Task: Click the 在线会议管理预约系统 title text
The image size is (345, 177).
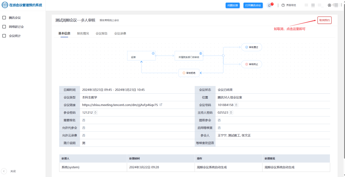Action: click(26, 5)
